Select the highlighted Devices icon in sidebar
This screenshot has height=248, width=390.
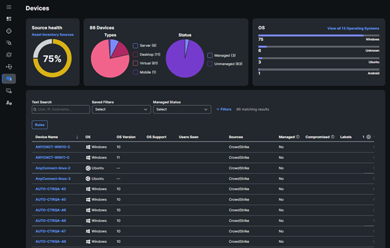point(9,79)
